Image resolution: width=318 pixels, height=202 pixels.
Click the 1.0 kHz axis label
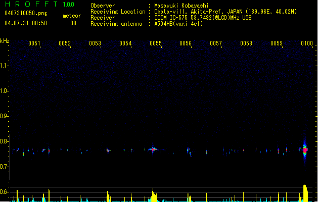click(x=5, y=91)
